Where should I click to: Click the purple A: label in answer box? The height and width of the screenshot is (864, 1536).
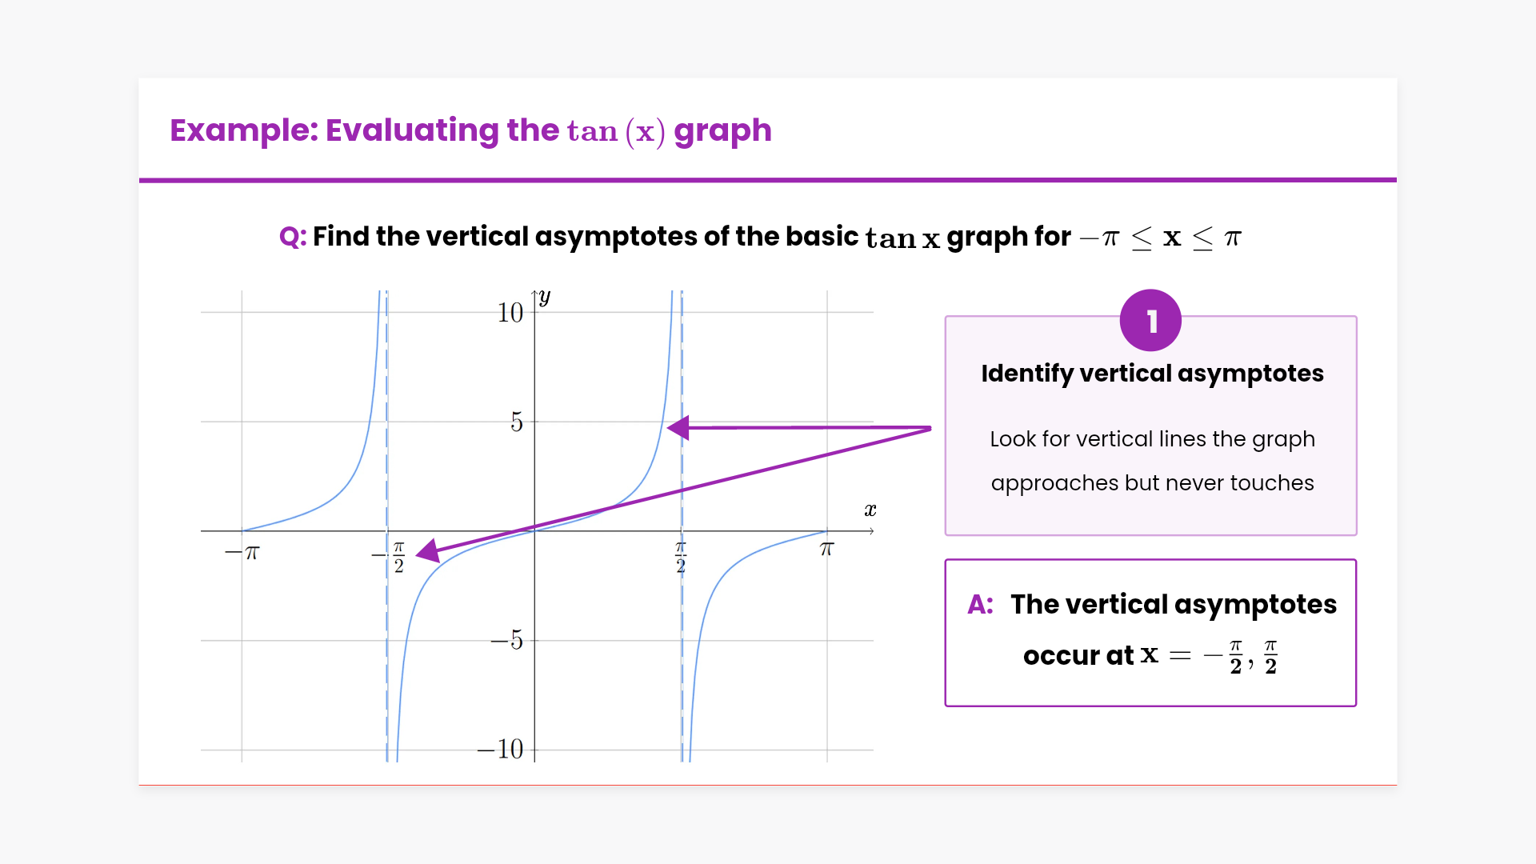pos(980,605)
